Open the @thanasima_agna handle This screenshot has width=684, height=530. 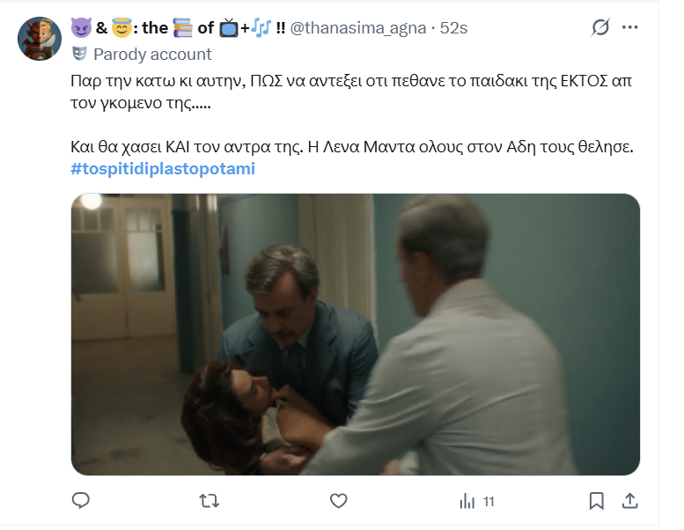click(358, 28)
